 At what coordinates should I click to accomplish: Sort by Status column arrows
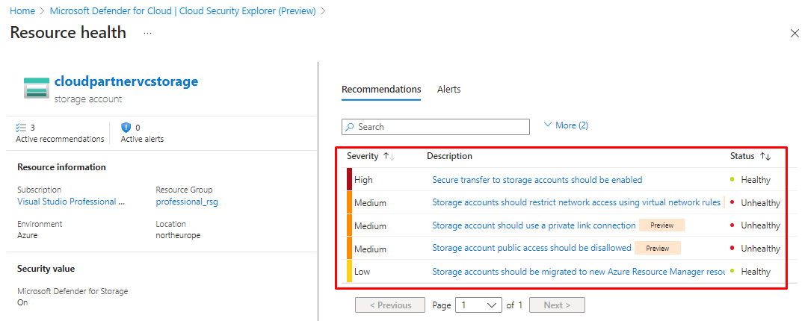pyautogui.click(x=765, y=156)
